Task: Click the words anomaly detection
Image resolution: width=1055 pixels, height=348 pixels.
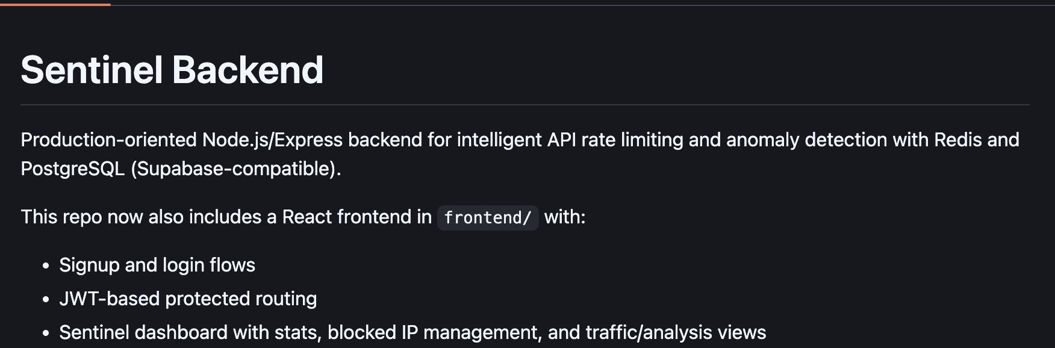Action: point(806,140)
